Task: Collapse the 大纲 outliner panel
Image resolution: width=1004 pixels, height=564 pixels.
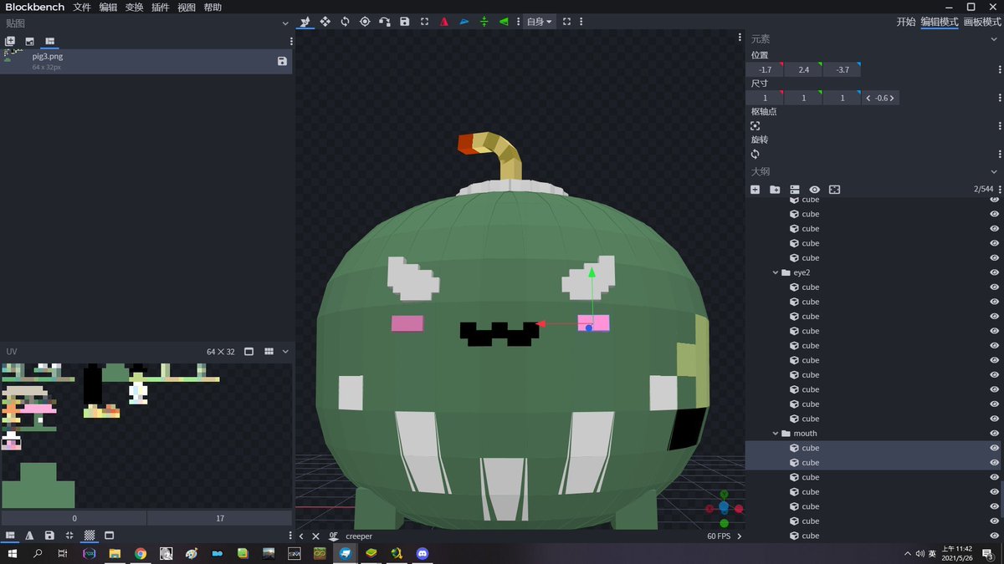Action: 994,171
